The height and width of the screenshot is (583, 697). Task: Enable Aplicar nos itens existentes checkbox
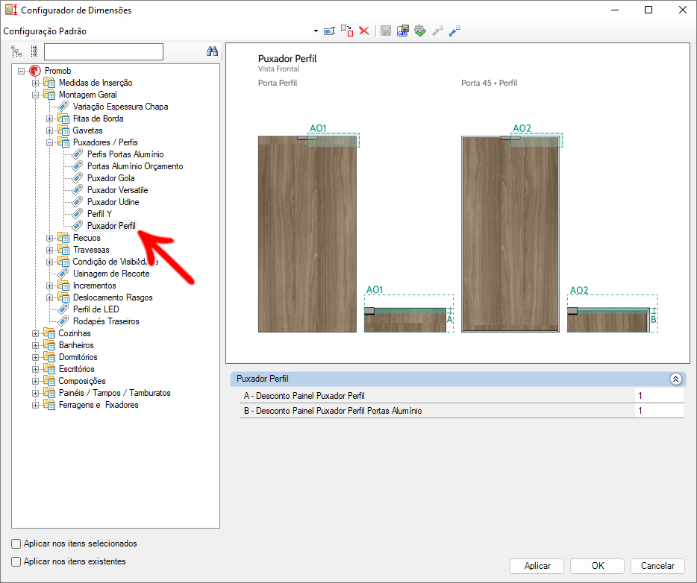[16, 561]
